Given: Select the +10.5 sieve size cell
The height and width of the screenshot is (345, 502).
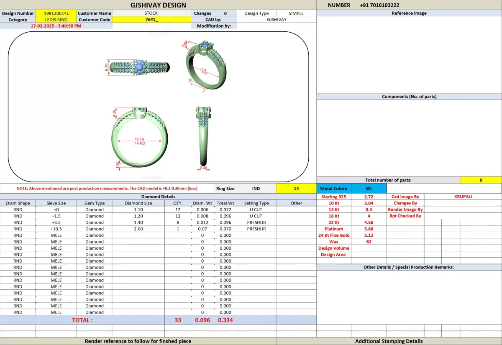Looking at the screenshot, I should pyautogui.click(x=56, y=229).
